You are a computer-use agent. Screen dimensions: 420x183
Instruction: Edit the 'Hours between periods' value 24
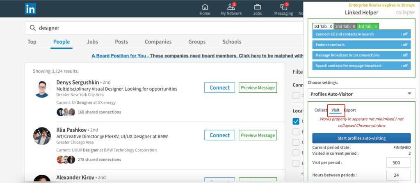tap(398, 175)
